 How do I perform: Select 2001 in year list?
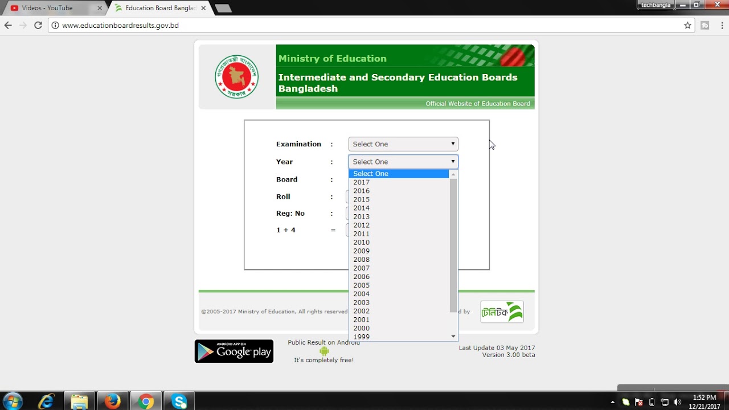tap(399, 319)
